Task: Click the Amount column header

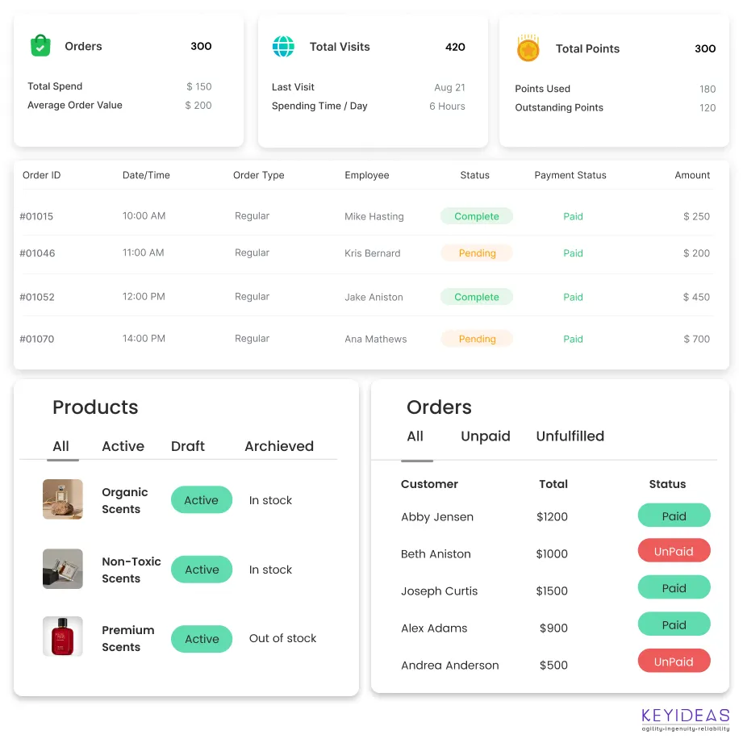Action: coord(692,175)
